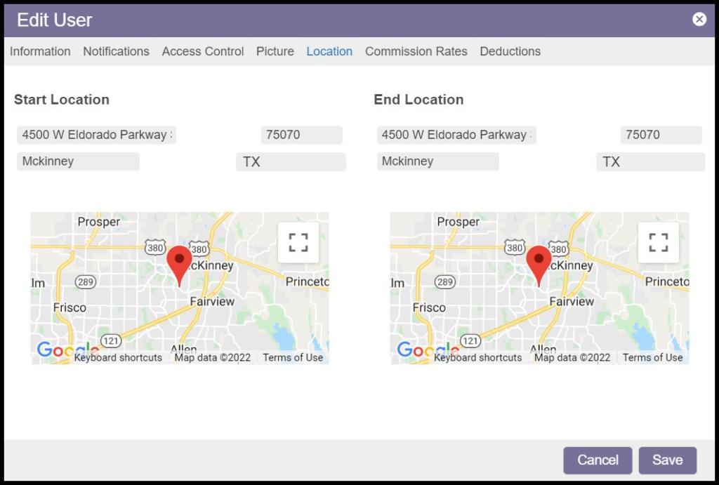Open Terms of Use on End Location map
This screenshot has height=485, width=719.
(x=652, y=357)
